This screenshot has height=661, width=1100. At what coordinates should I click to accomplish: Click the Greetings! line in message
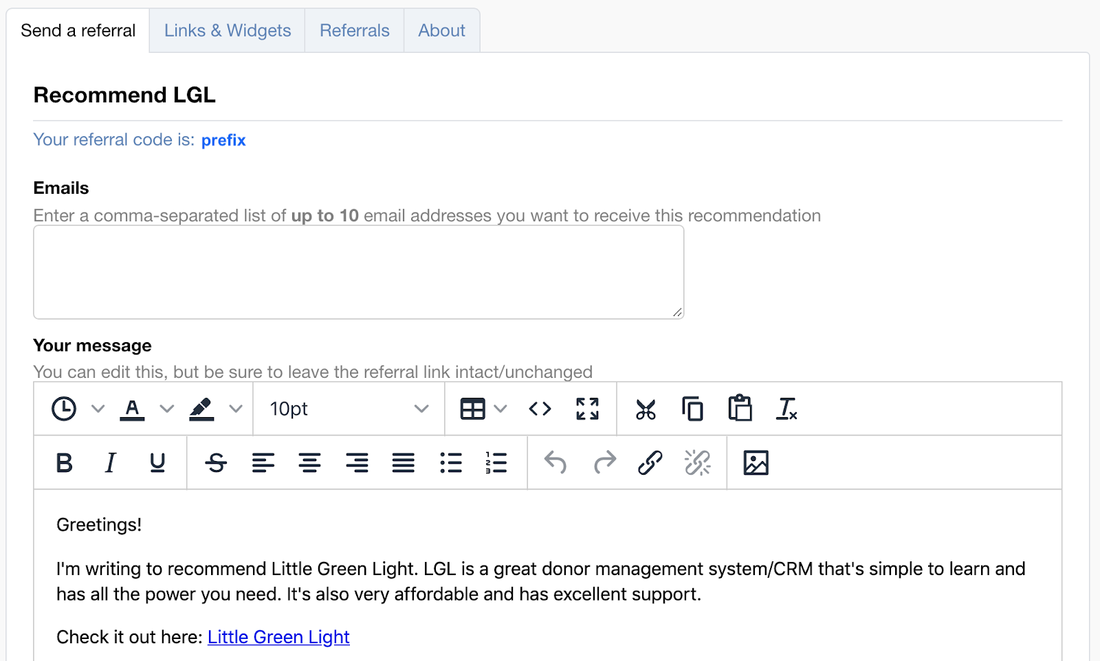(99, 525)
